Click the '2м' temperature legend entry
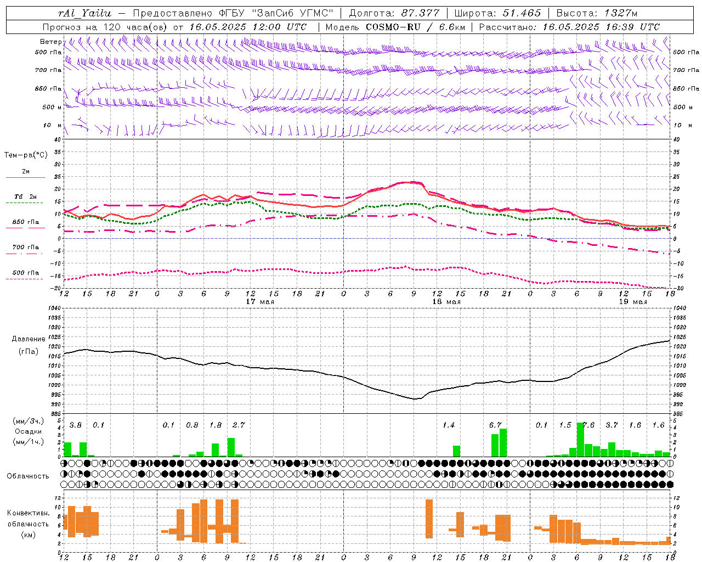 pyautogui.click(x=25, y=172)
